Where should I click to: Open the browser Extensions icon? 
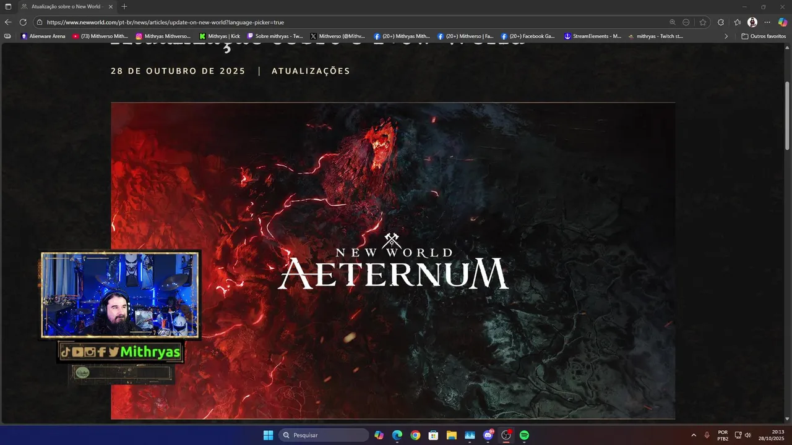coord(721,22)
